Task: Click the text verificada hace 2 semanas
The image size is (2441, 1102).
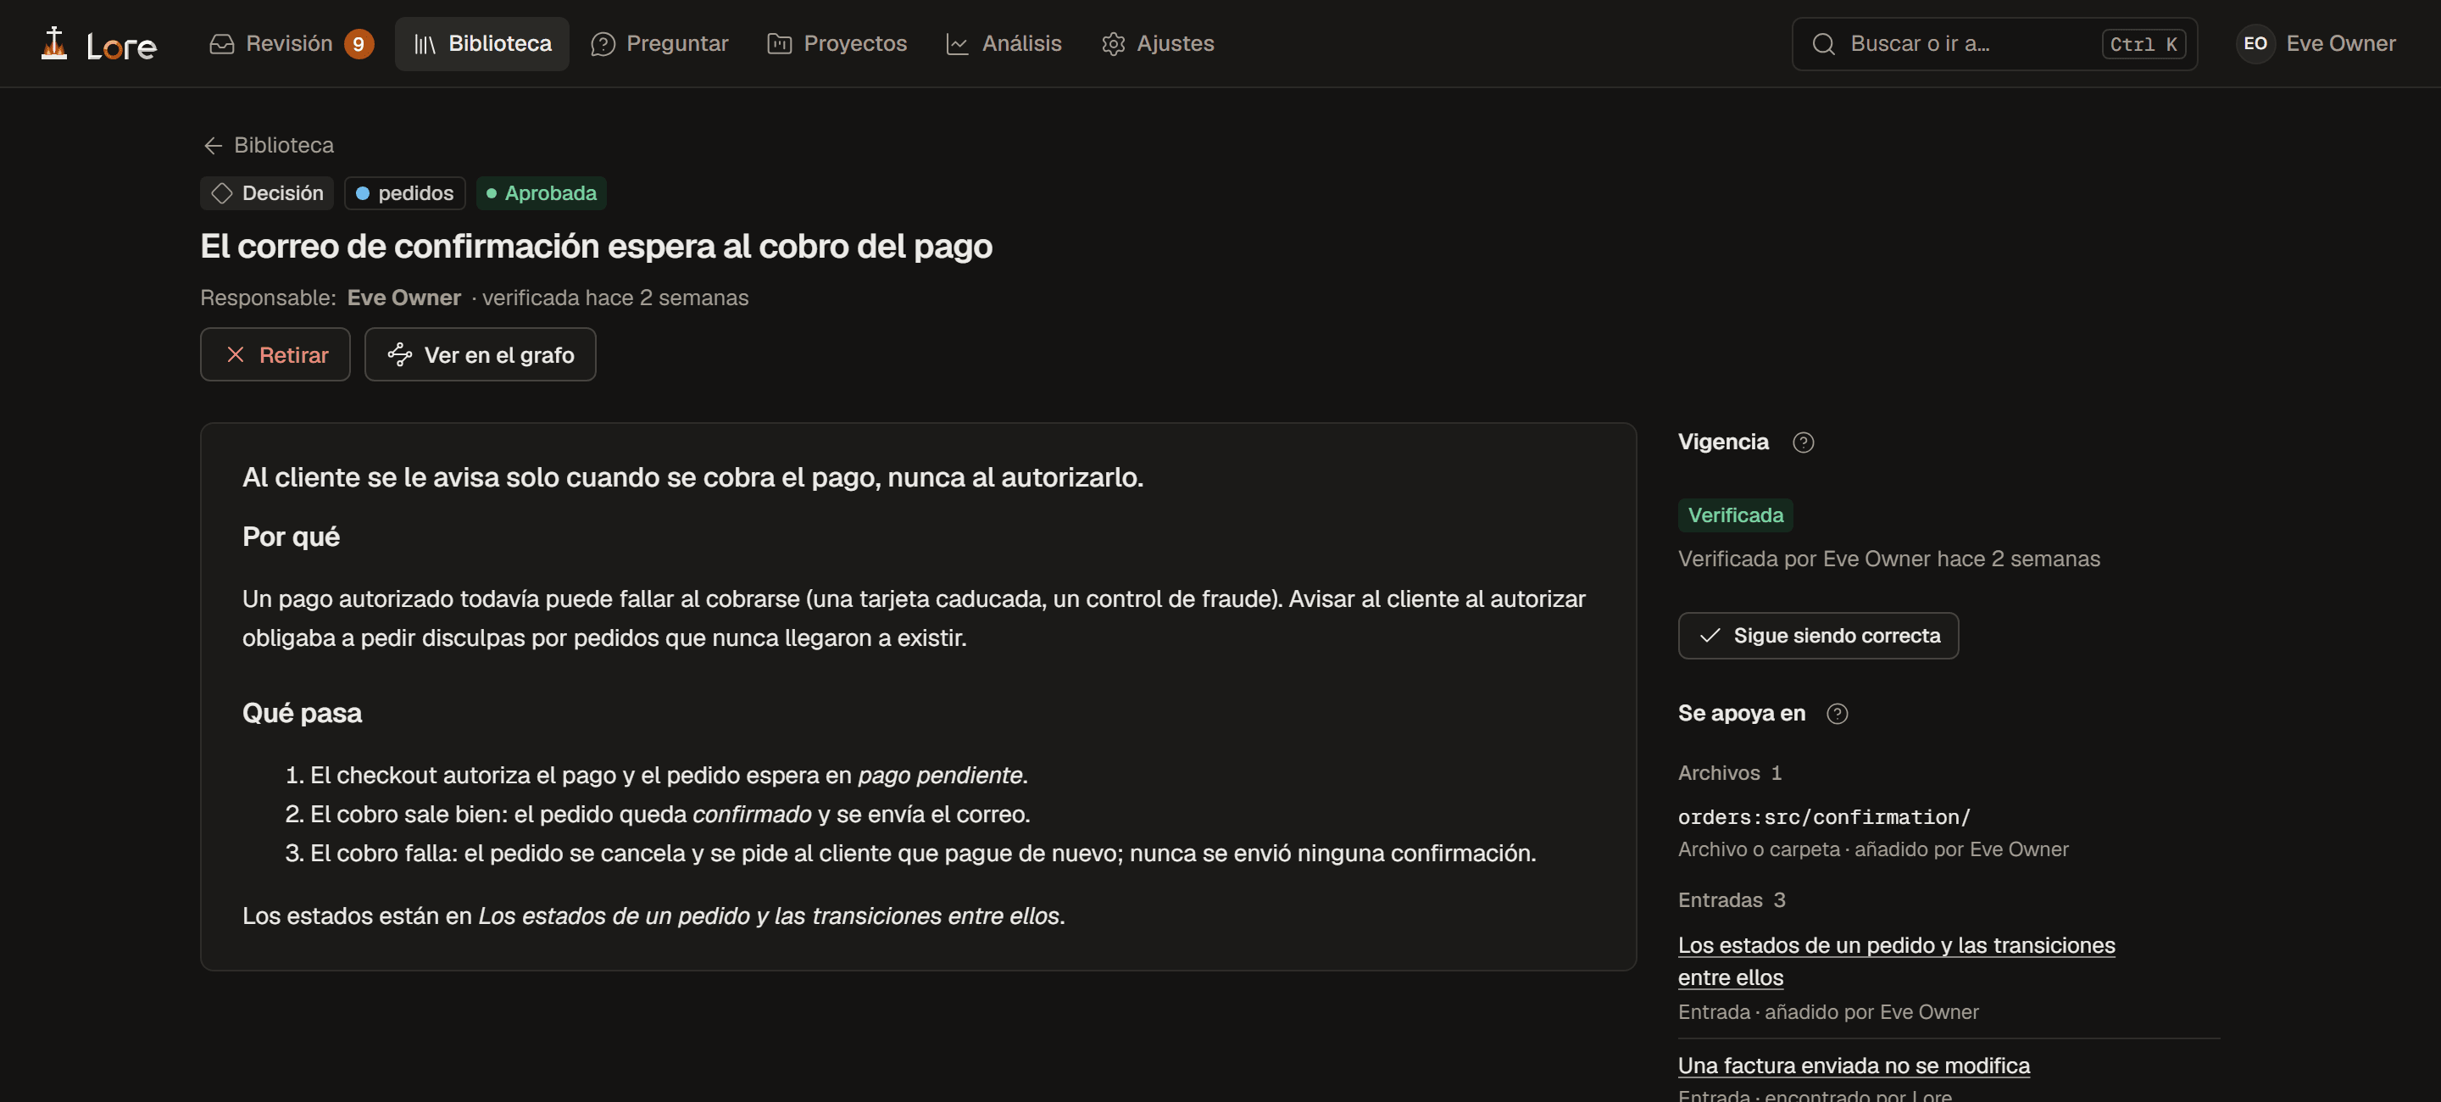Action: click(615, 298)
